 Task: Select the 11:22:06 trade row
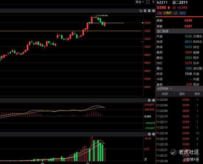click(179, 105)
